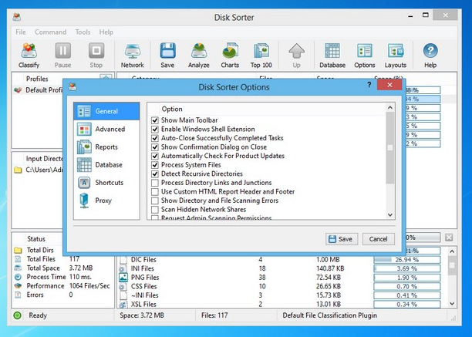The image size is (472, 337).
Task: Uncheck Show Confirmation Dialog on Close
Action: (155, 147)
